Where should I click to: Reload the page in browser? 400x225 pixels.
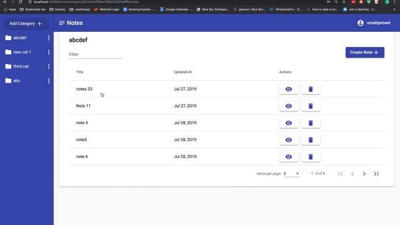[x=21, y=2]
